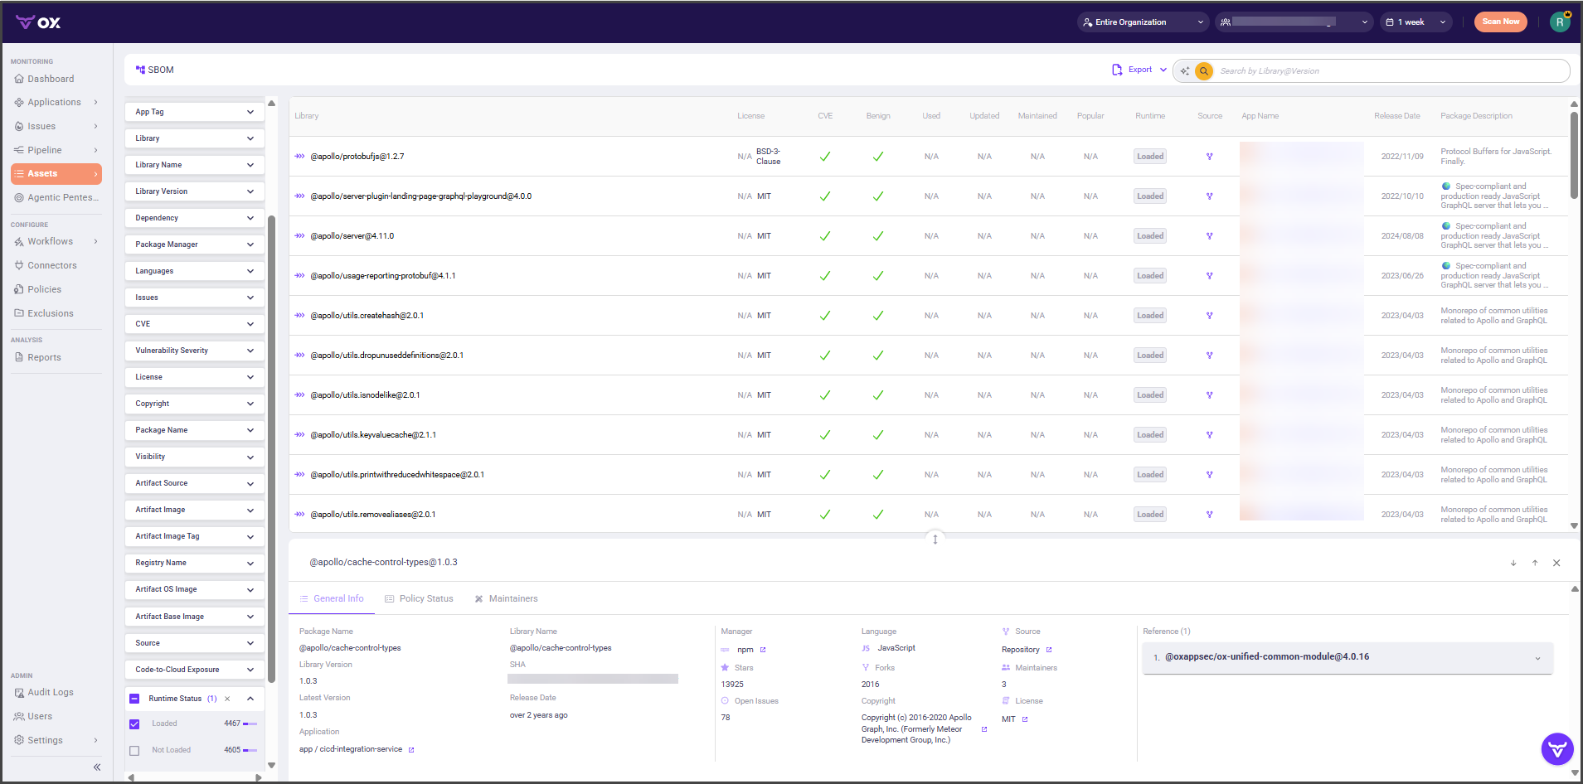Click the AI sparkle search icon
Viewport: 1583px width, 784px height.
pyautogui.click(x=1185, y=71)
